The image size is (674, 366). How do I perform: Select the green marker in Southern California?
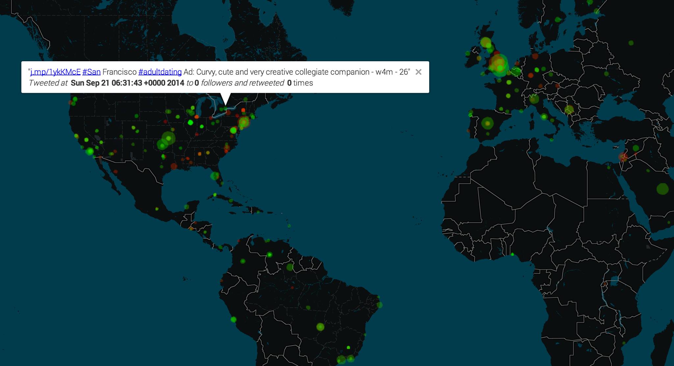tap(90, 151)
